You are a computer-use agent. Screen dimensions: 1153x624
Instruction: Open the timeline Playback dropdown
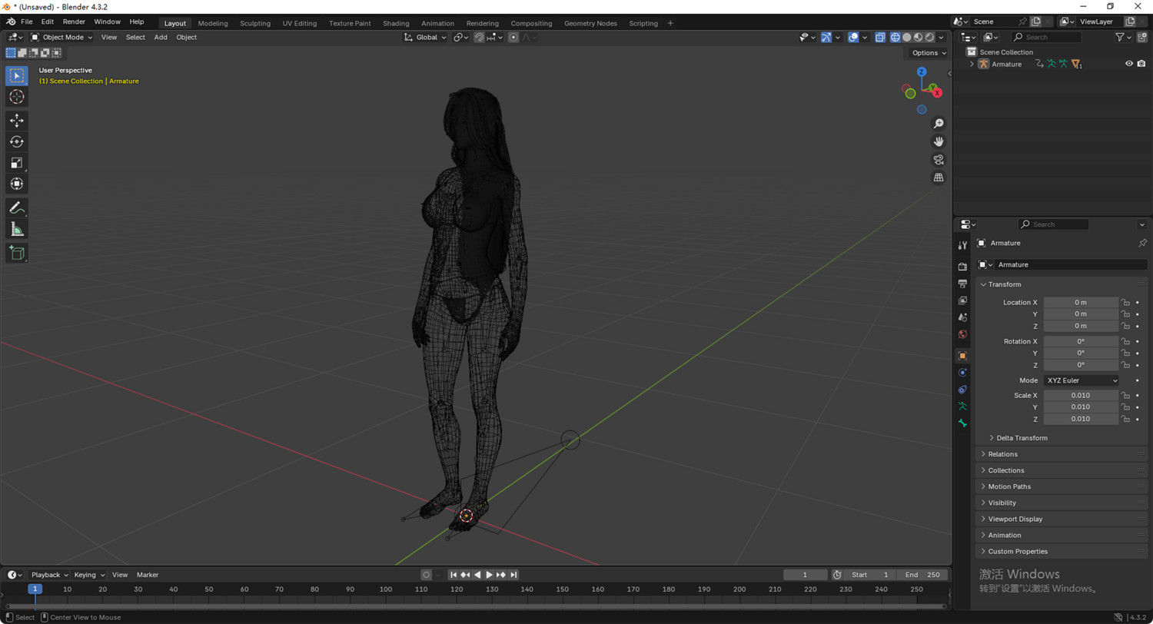[x=49, y=575]
